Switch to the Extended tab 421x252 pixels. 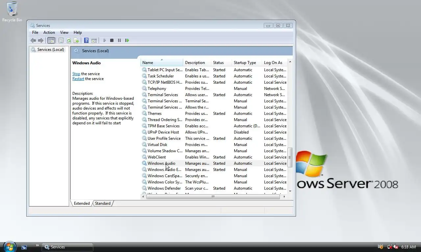[82, 203]
